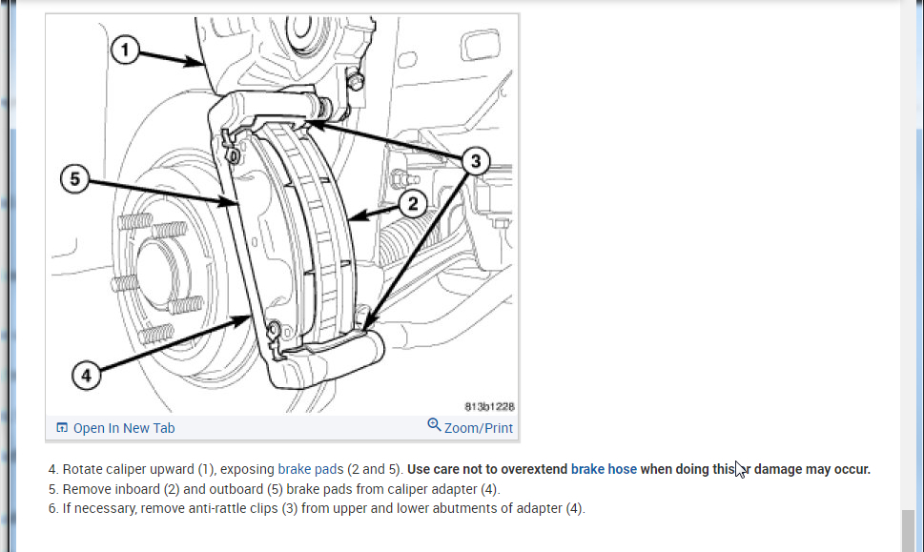Viewport: 924px width, 552px height.
Task: Click callout circle 5 for the outboard pad
Action: (74, 178)
